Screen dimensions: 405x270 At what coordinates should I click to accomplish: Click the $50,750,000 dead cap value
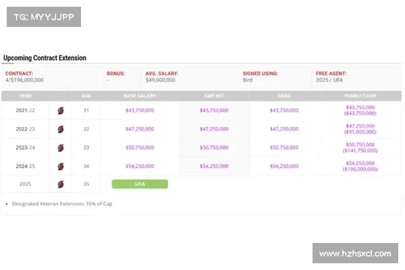[x=284, y=148]
